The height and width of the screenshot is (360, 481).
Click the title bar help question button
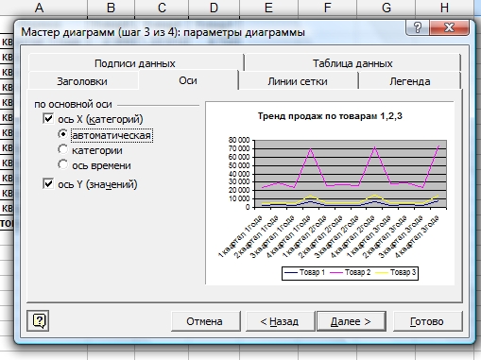coord(418,27)
